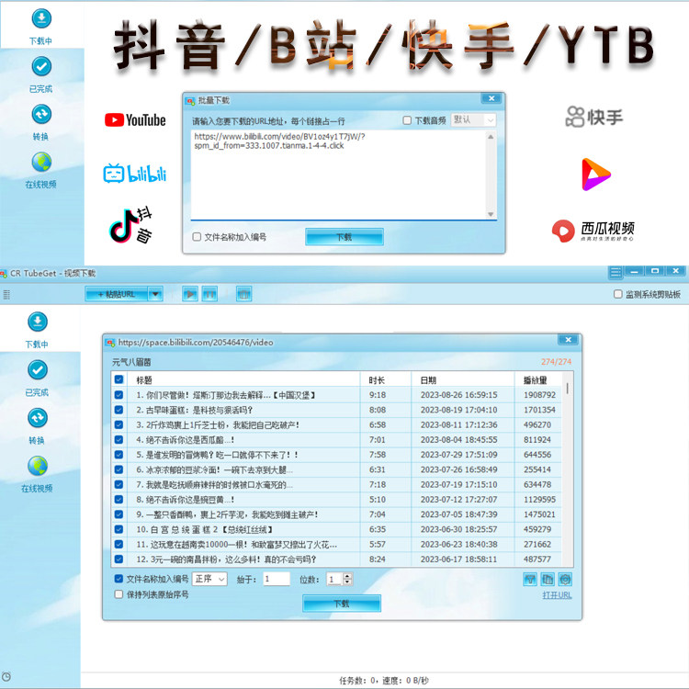Click the 抖音 TikTok logo
689x689 pixels.
[x=130, y=225]
